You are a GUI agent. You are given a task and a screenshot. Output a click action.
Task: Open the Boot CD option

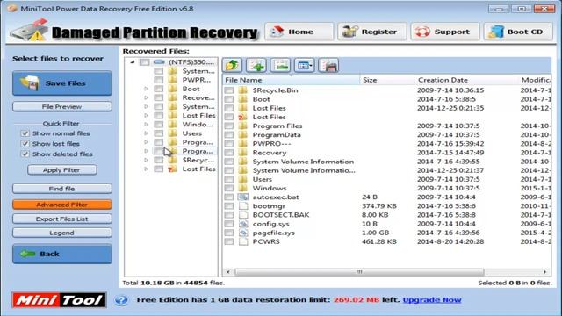point(518,32)
